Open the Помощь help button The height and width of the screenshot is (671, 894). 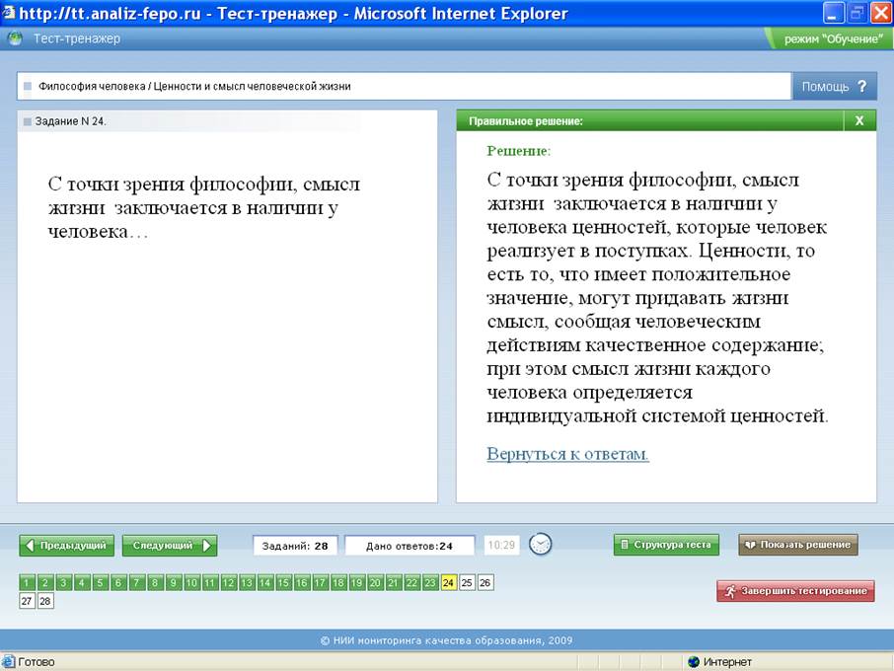[x=834, y=86]
